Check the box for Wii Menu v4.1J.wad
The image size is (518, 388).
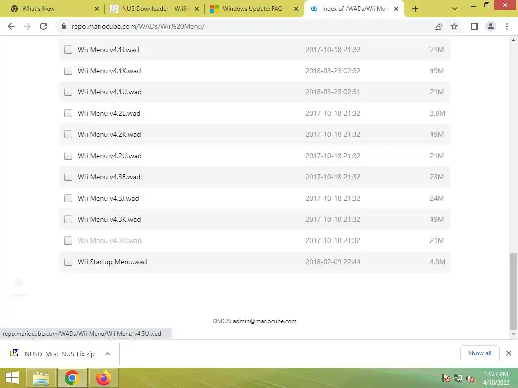(x=68, y=50)
